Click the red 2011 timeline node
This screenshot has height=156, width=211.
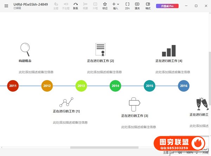click(x=13, y=86)
